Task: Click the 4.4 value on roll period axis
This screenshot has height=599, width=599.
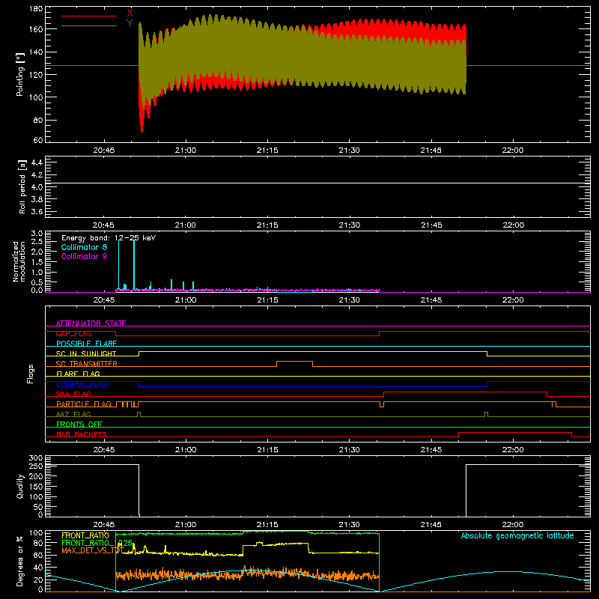Action: click(37, 162)
